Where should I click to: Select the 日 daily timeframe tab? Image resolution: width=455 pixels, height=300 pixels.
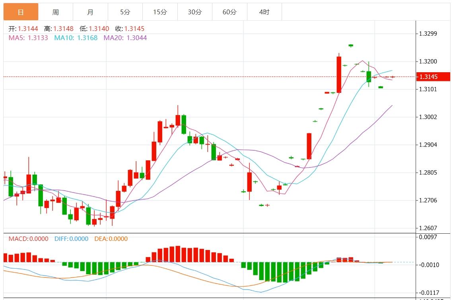pyautogui.click(x=21, y=12)
